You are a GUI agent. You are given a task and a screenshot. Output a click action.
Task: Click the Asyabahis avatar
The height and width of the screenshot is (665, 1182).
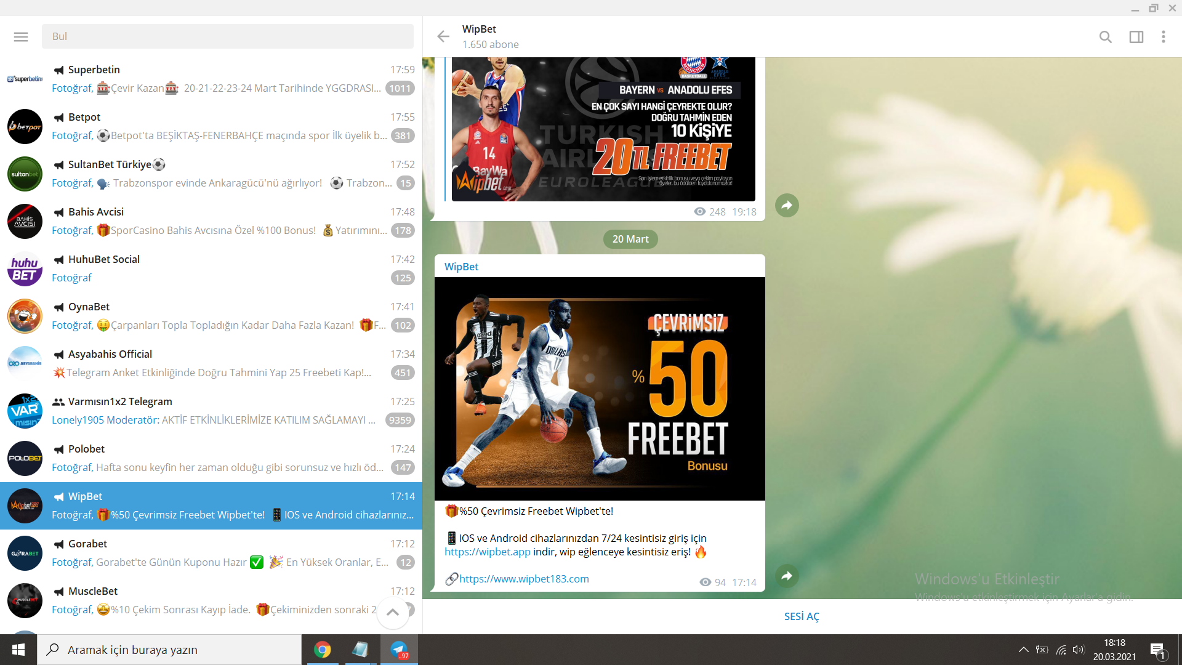[x=25, y=363]
